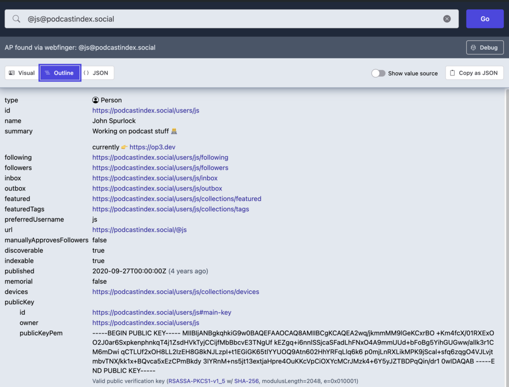509x387 pixels.
Task: Open the Debug panel button
Action: pos(485,47)
